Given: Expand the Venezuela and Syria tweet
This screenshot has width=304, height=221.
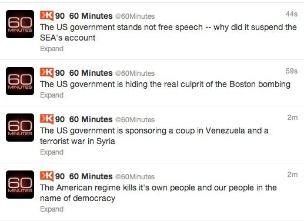Looking at the screenshot, I should [52, 152].
